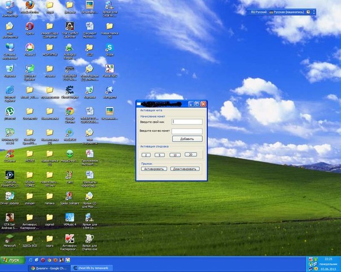Image resolution: width=341 pixels, height=272 pixels.
Task: Open Русская (машинопись) keyboard layout selector
Action: [x=287, y=12]
